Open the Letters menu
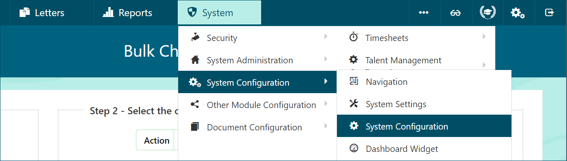The width and height of the screenshot is (567, 161). coord(42,13)
